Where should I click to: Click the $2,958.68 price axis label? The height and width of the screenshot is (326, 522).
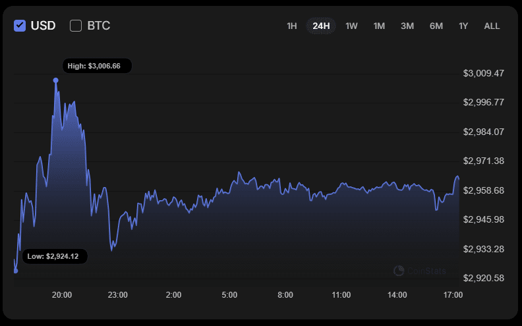[x=483, y=190]
